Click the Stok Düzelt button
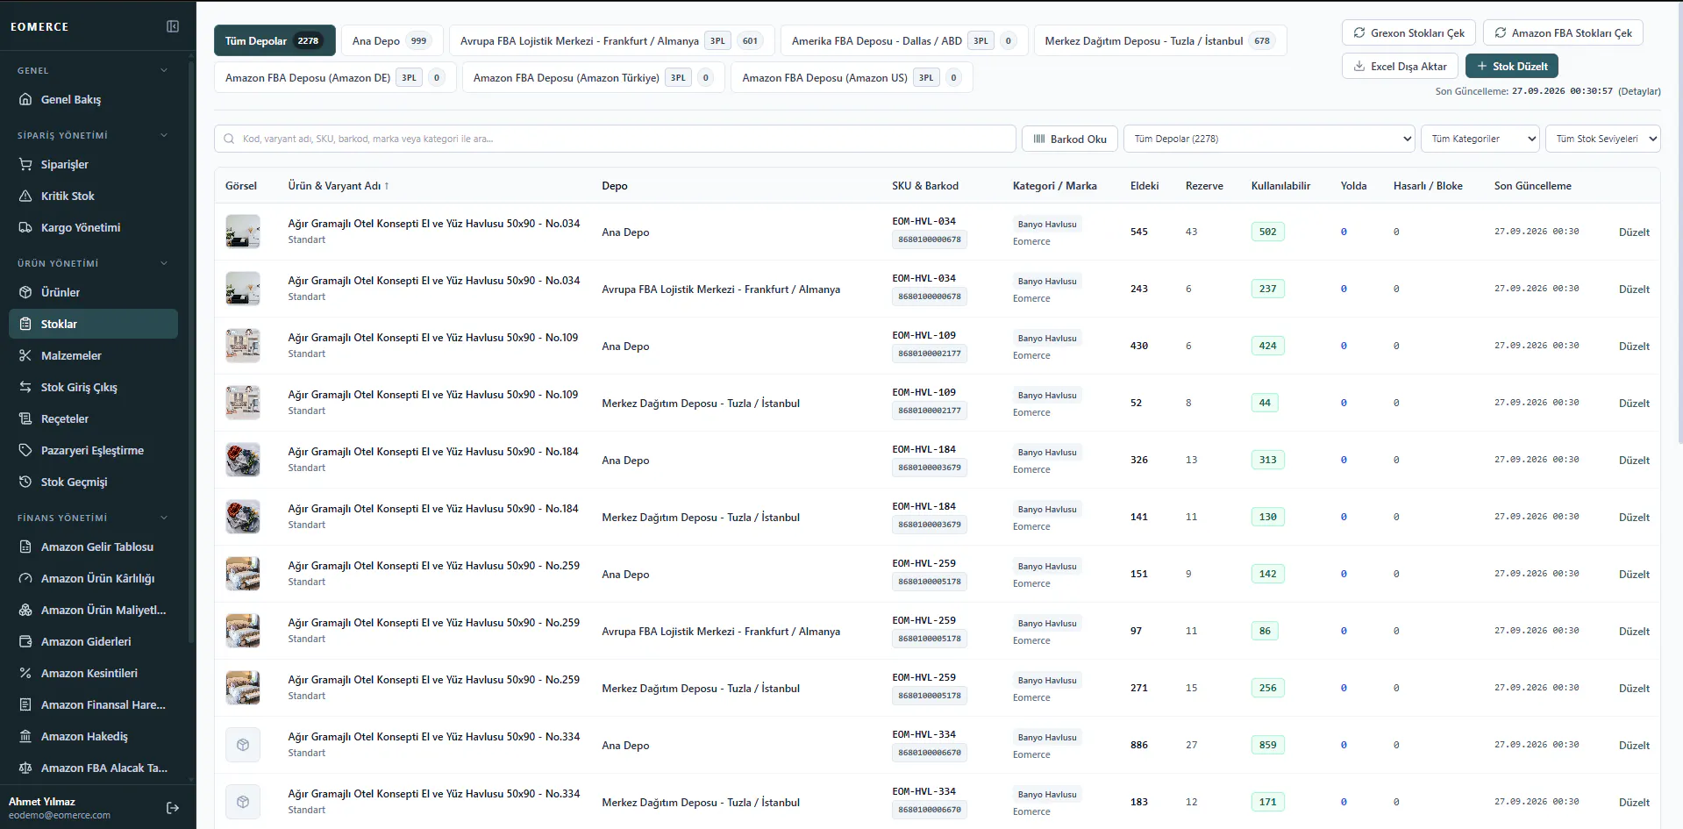This screenshot has height=829, width=1683. click(x=1511, y=67)
